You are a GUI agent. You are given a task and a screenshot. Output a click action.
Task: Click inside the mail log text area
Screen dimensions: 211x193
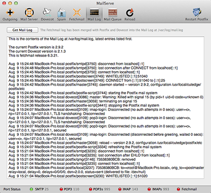[105, 108]
